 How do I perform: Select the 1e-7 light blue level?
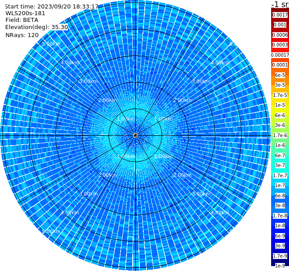pyautogui.click(x=280, y=186)
